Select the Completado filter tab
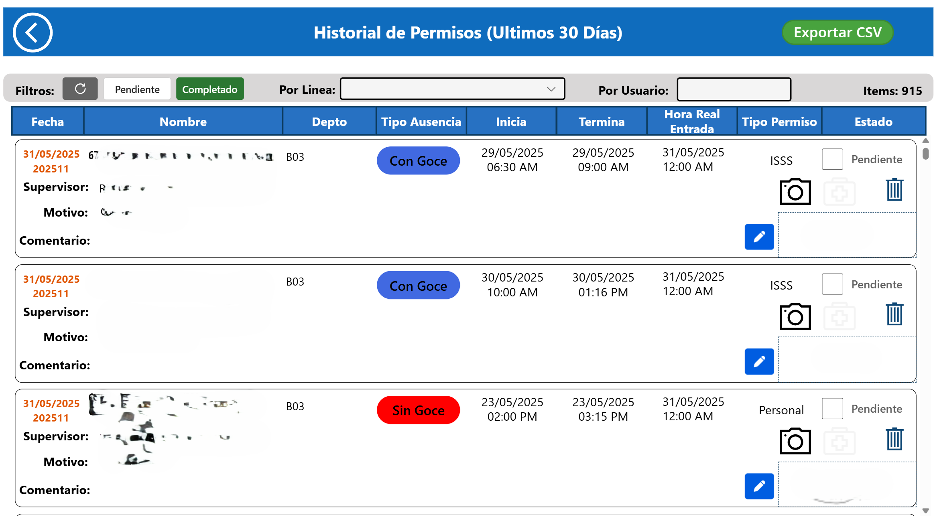The height and width of the screenshot is (531, 935). (x=209, y=89)
